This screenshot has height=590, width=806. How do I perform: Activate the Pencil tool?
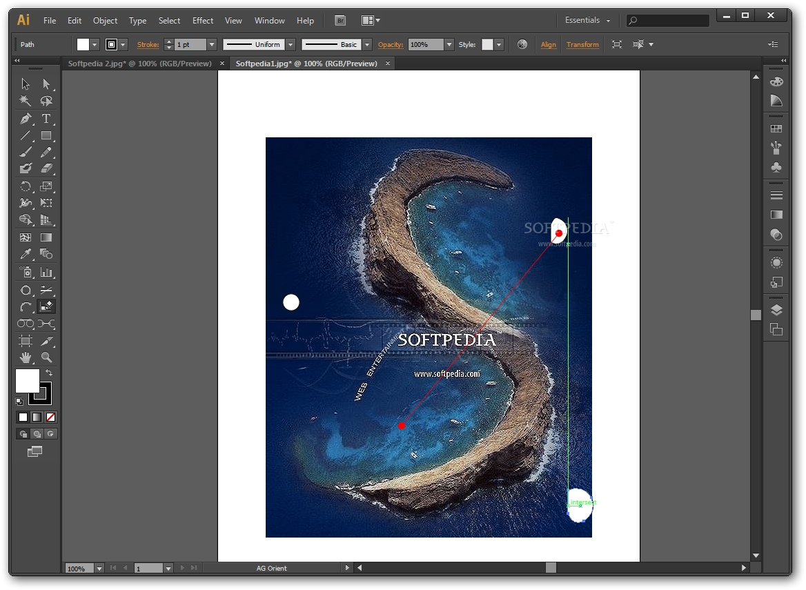[46, 152]
